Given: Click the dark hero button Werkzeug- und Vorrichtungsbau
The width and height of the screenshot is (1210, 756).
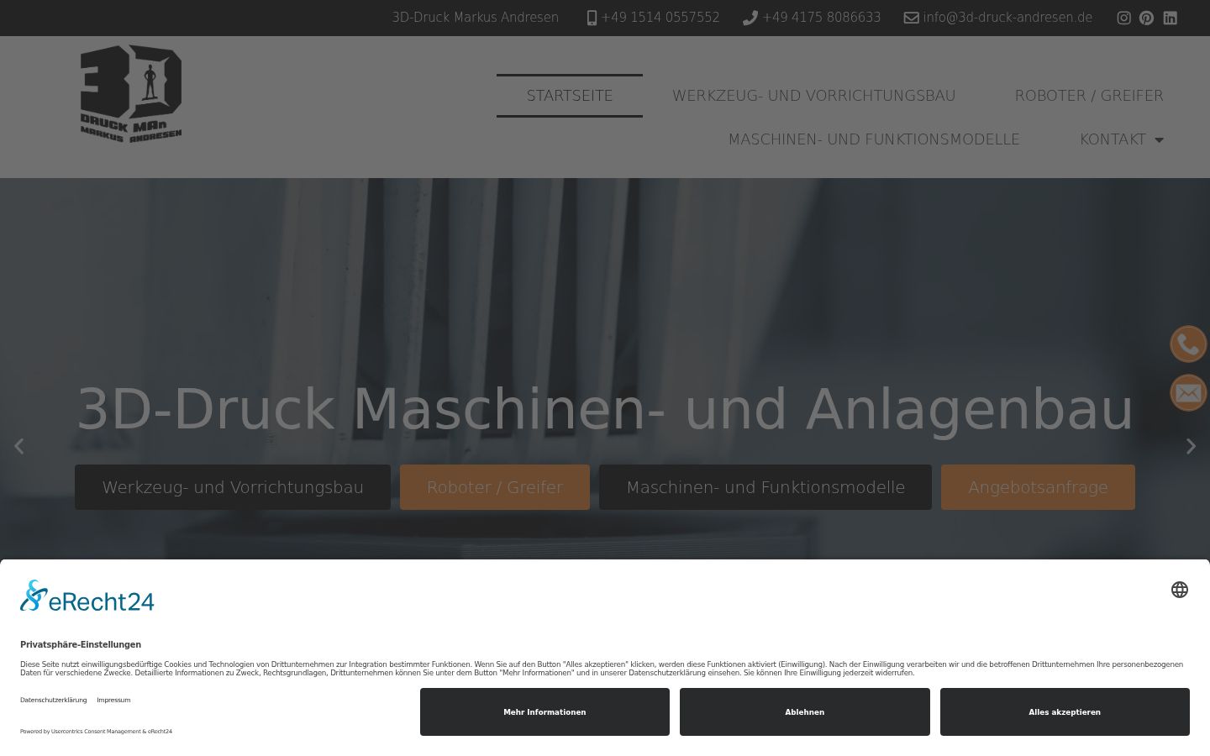Looking at the screenshot, I should coord(233,487).
